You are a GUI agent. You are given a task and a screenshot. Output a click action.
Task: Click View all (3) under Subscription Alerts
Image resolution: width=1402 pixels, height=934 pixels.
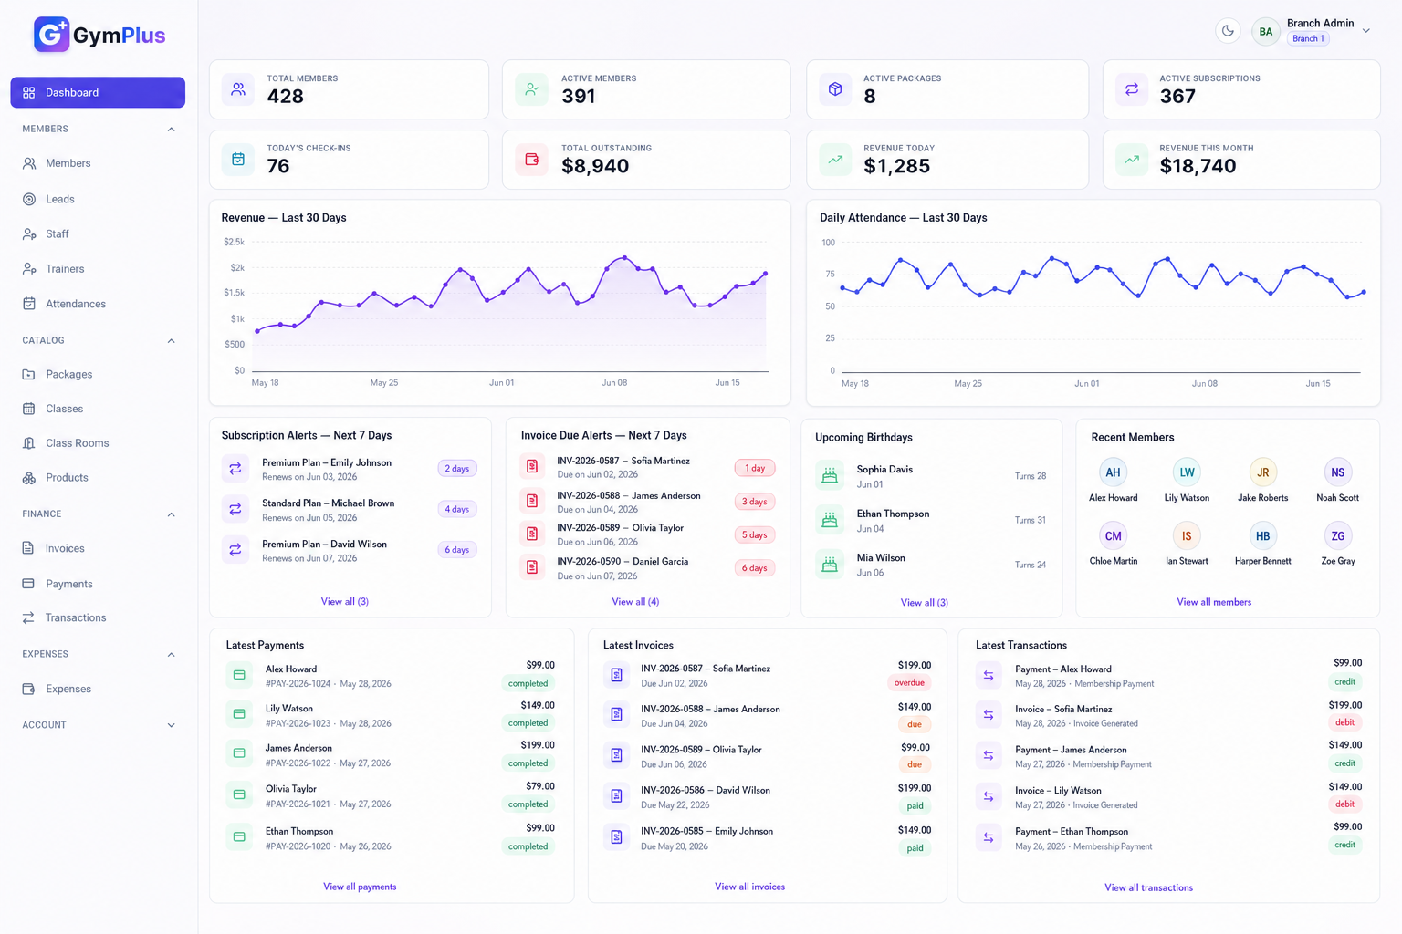point(345,602)
